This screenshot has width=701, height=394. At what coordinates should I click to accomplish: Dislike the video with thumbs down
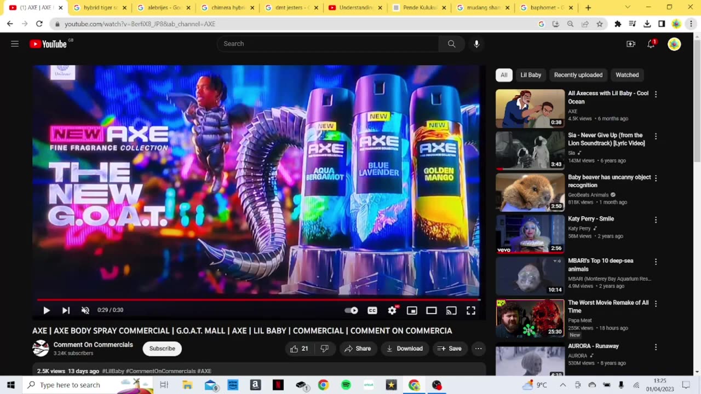pyautogui.click(x=324, y=349)
